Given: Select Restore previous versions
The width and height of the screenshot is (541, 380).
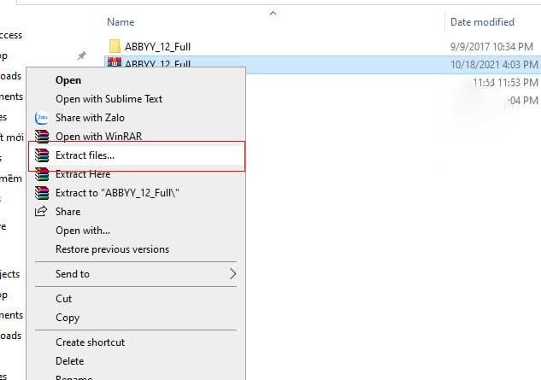Looking at the screenshot, I should point(112,249).
